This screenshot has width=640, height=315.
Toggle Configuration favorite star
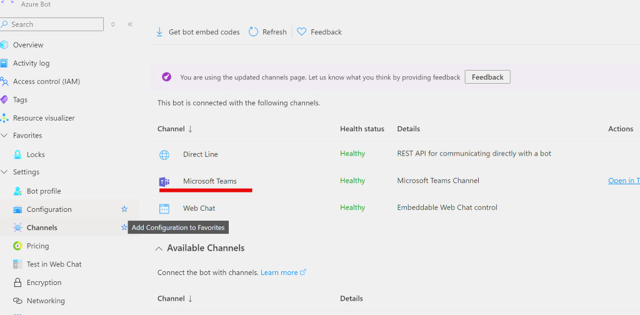tap(124, 209)
